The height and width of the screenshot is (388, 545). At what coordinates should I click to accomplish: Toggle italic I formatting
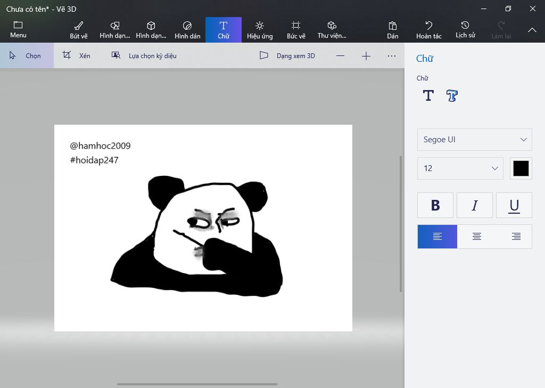click(x=474, y=205)
